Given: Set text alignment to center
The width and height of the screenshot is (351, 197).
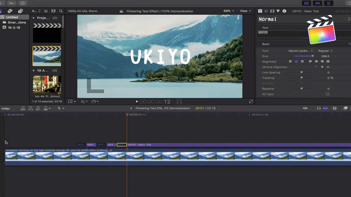Looking at the screenshot, I should click(x=296, y=62).
